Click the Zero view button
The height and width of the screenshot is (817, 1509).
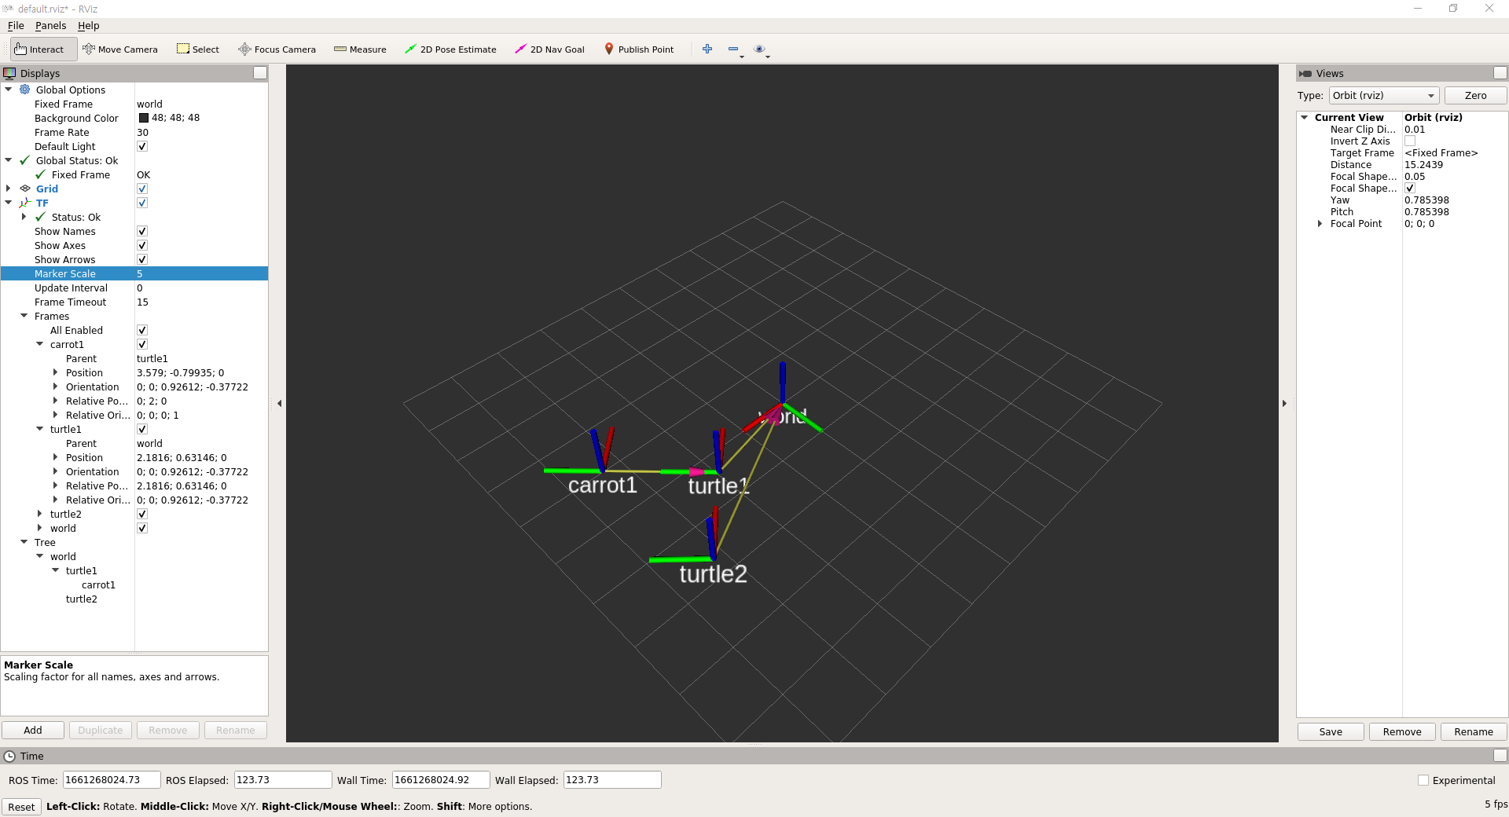[1475, 96]
